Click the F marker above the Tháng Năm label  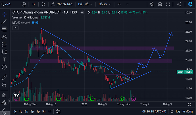(x=122, y=99)
